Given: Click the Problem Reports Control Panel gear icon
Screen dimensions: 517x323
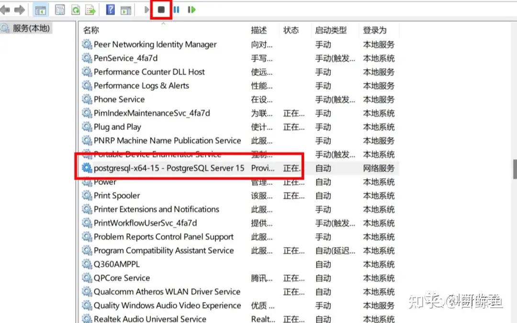Looking at the screenshot, I should pos(87,237).
